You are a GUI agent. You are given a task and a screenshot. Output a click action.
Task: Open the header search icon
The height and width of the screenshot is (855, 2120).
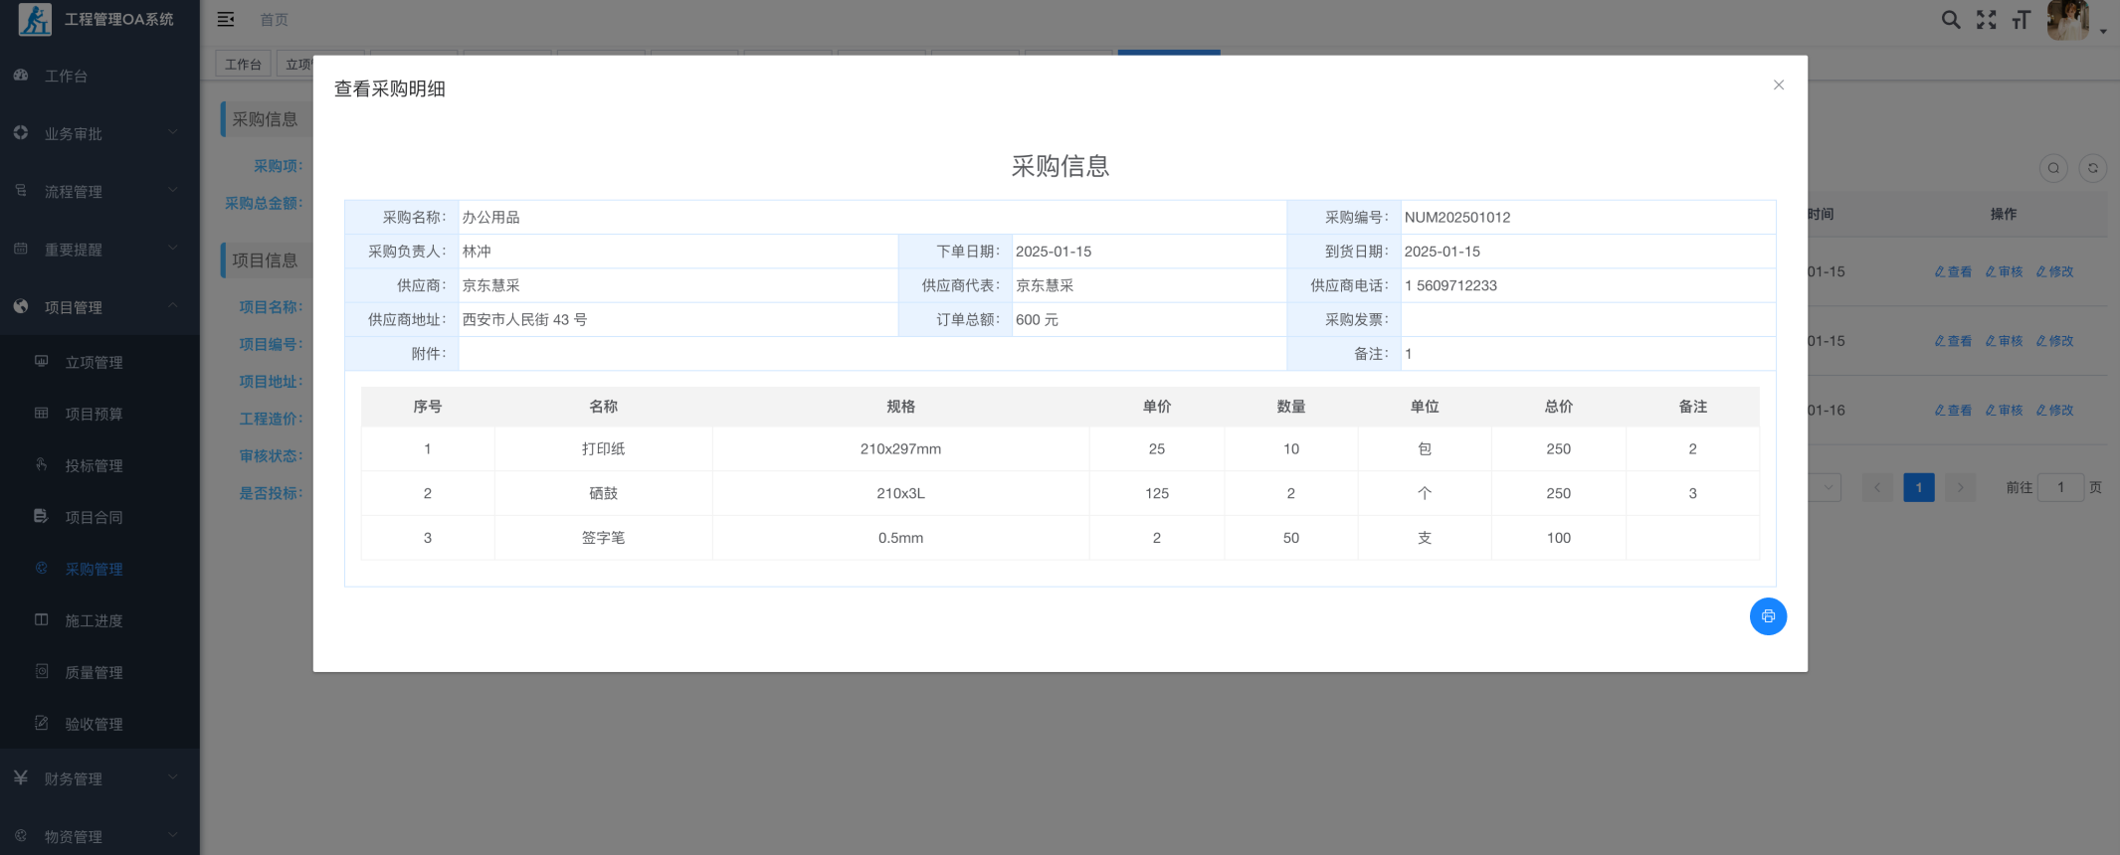point(1951,19)
